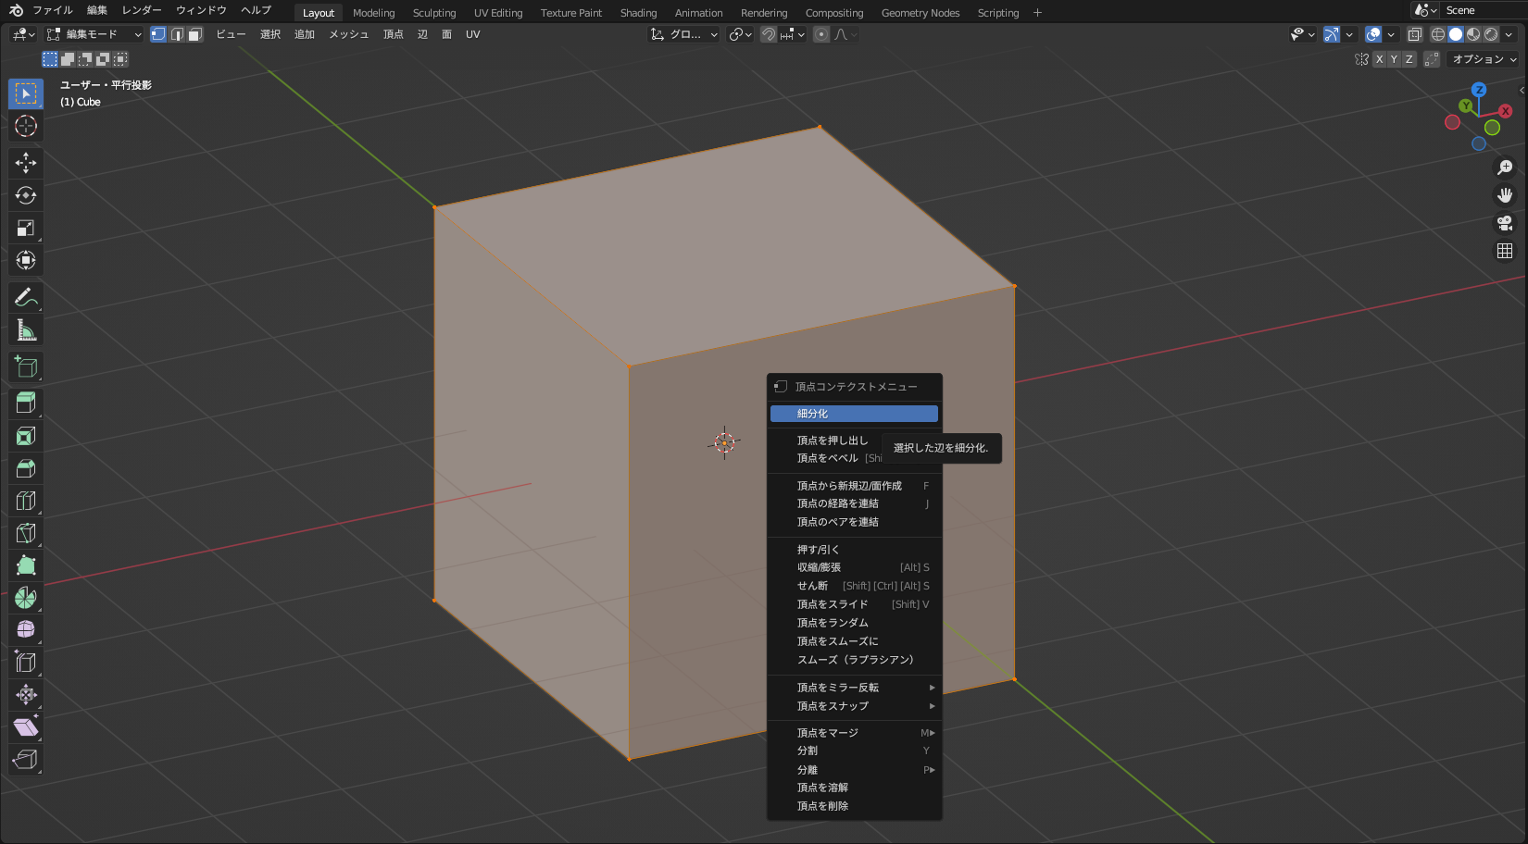This screenshot has height=844, width=1528.
Task: Select the Extrude Region tool
Action: (25, 402)
